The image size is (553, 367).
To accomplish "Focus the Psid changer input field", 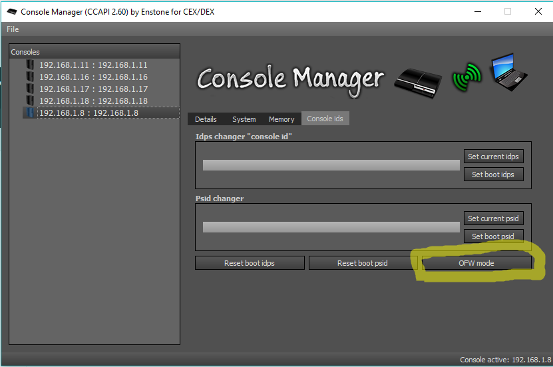I will pyautogui.click(x=331, y=227).
